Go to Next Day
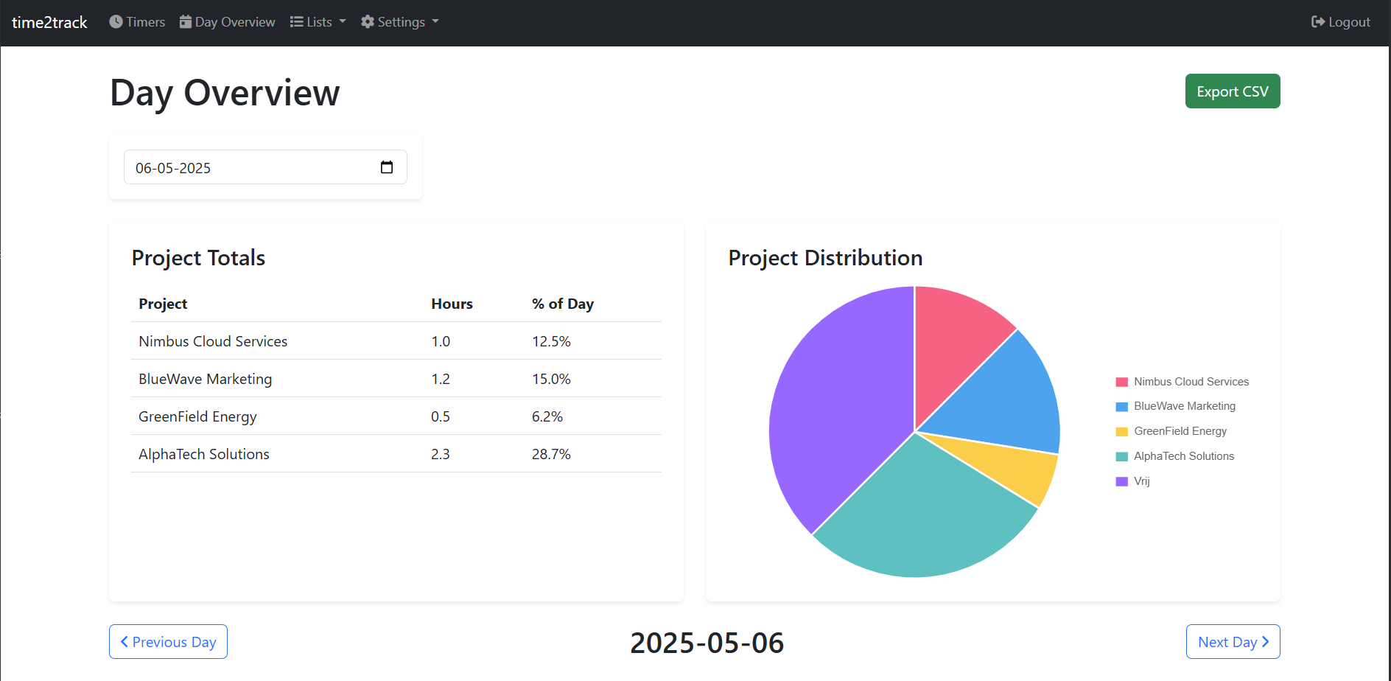Image resolution: width=1391 pixels, height=681 pixels. pos(1233,642)
